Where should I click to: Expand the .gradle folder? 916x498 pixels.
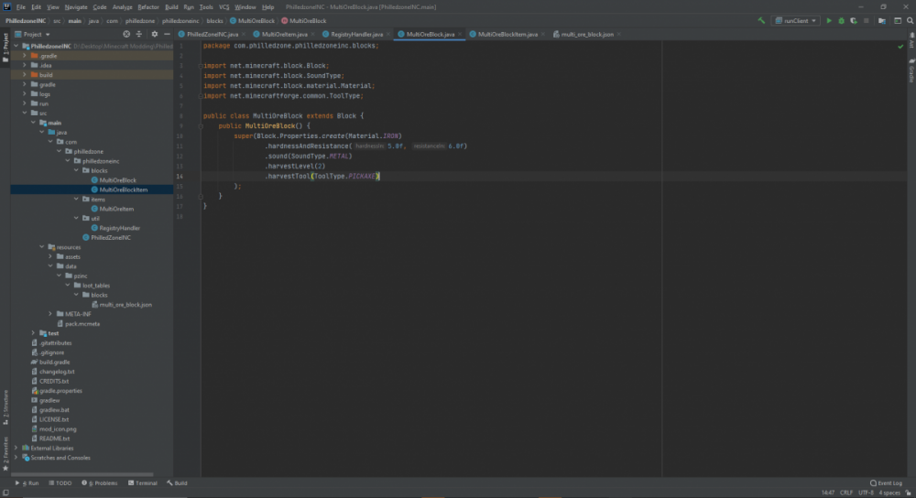25,56
